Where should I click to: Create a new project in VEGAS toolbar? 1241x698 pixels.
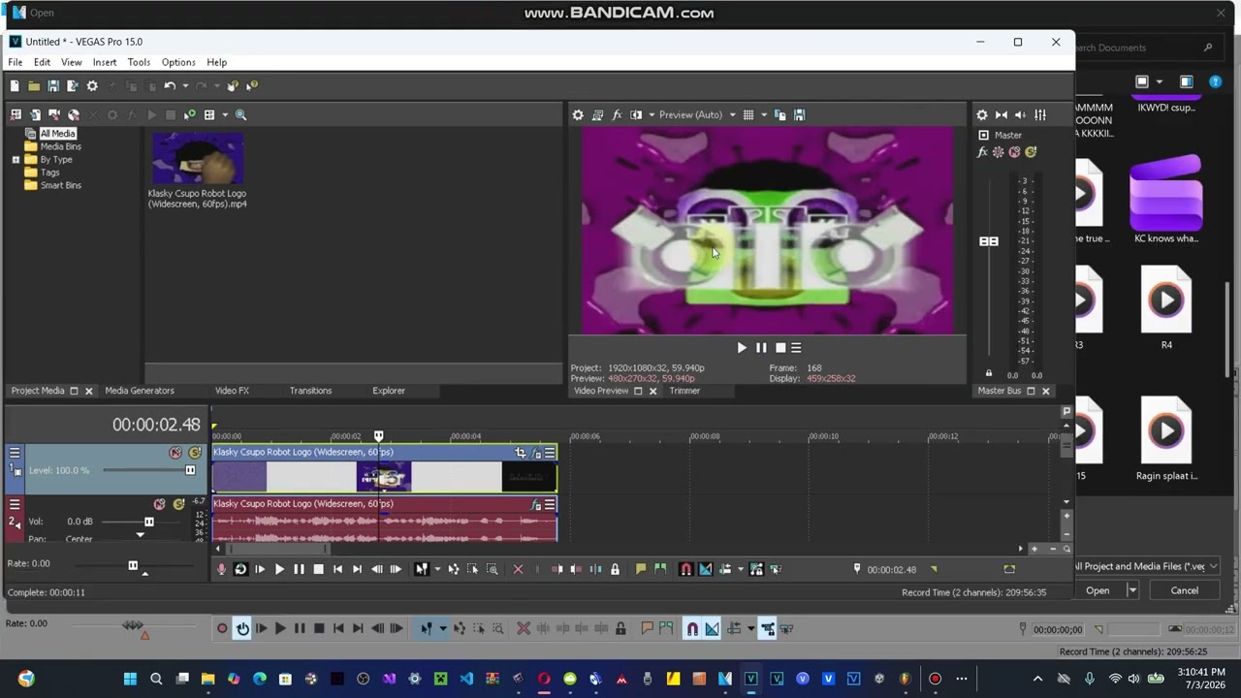click(x=15, y=86)
